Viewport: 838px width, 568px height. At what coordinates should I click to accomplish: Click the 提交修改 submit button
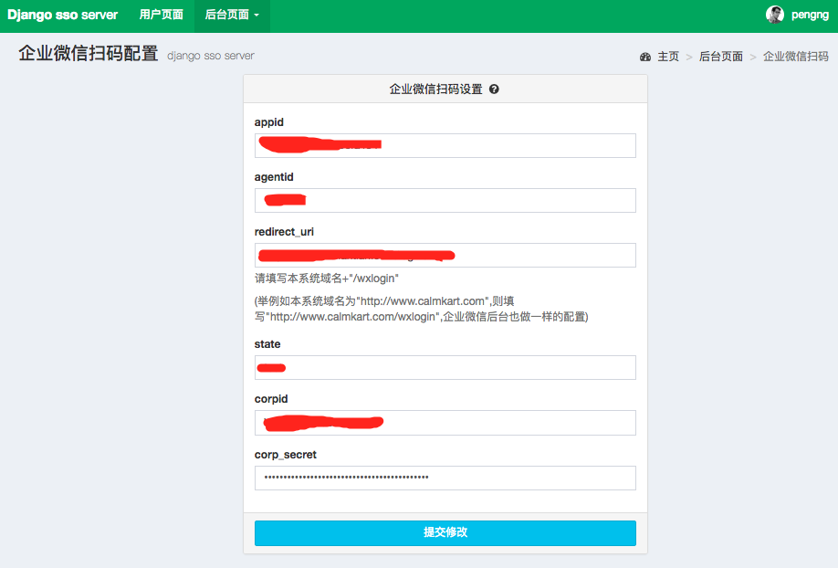pos(445,533)
